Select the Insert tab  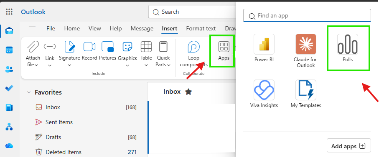(x=169, y=29)
